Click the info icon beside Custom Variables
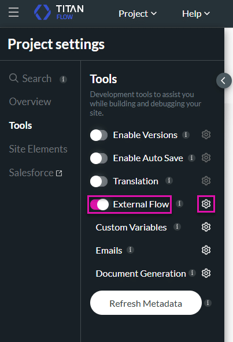This screenshot has height=342, width=233. coord(177,227)
